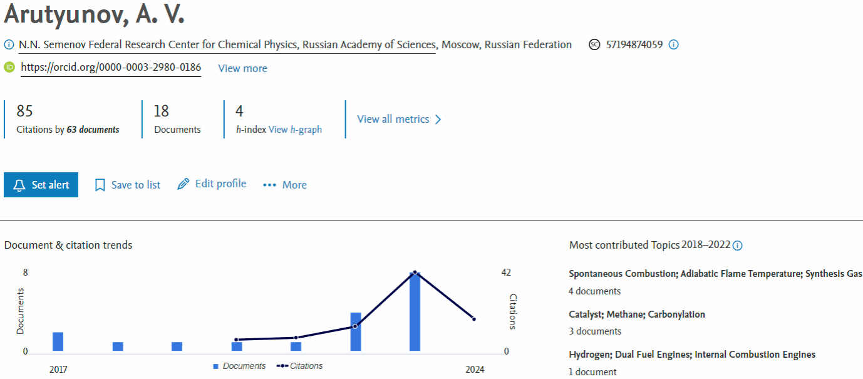Expand author details with View more

tap(242, 68)
